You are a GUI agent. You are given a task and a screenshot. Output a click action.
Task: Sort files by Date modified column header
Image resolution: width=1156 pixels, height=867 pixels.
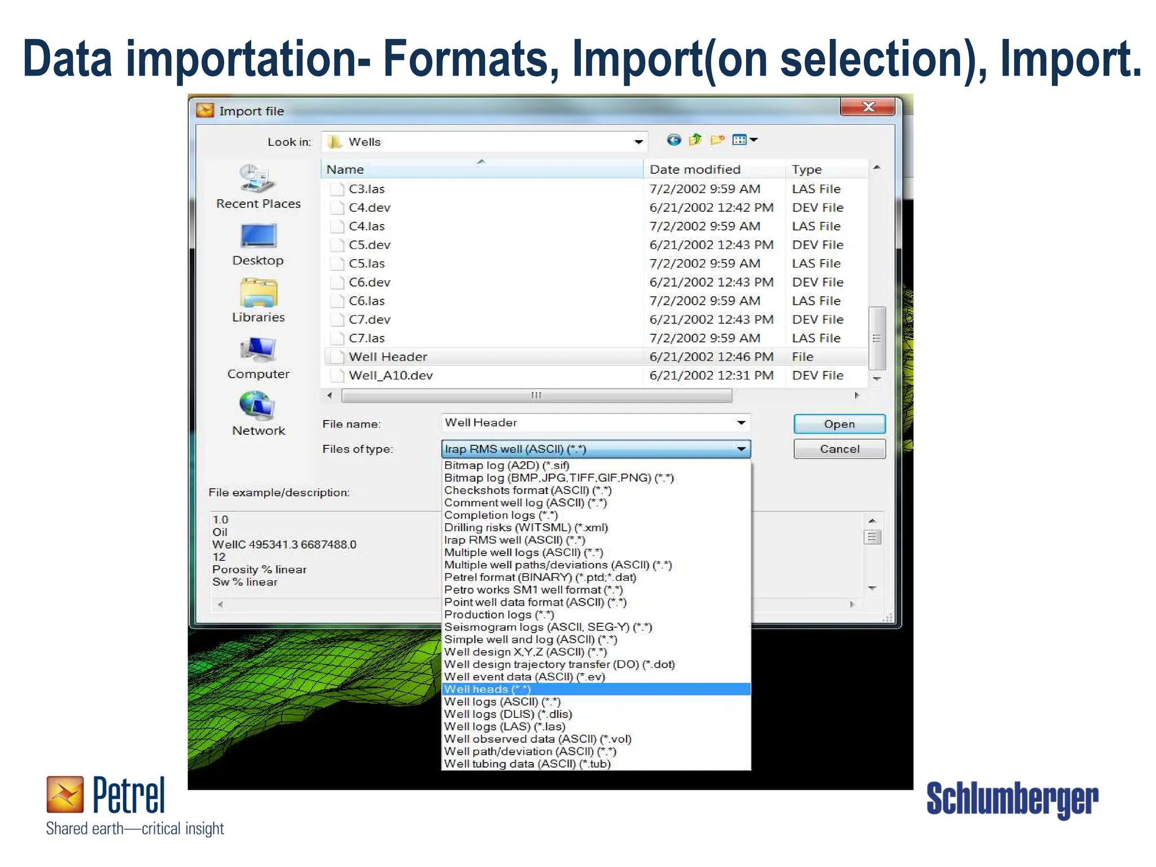click(695, 169)
